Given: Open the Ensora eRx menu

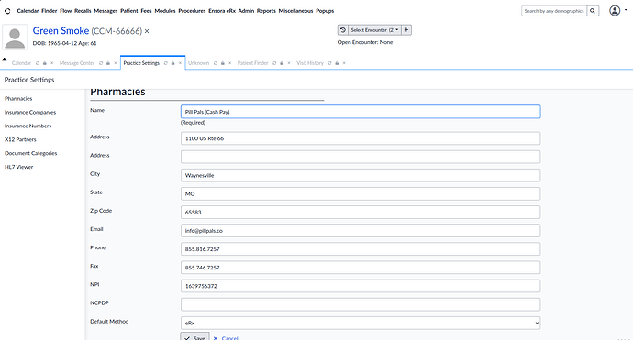Looking at the screenshot, I should (222, 11).
